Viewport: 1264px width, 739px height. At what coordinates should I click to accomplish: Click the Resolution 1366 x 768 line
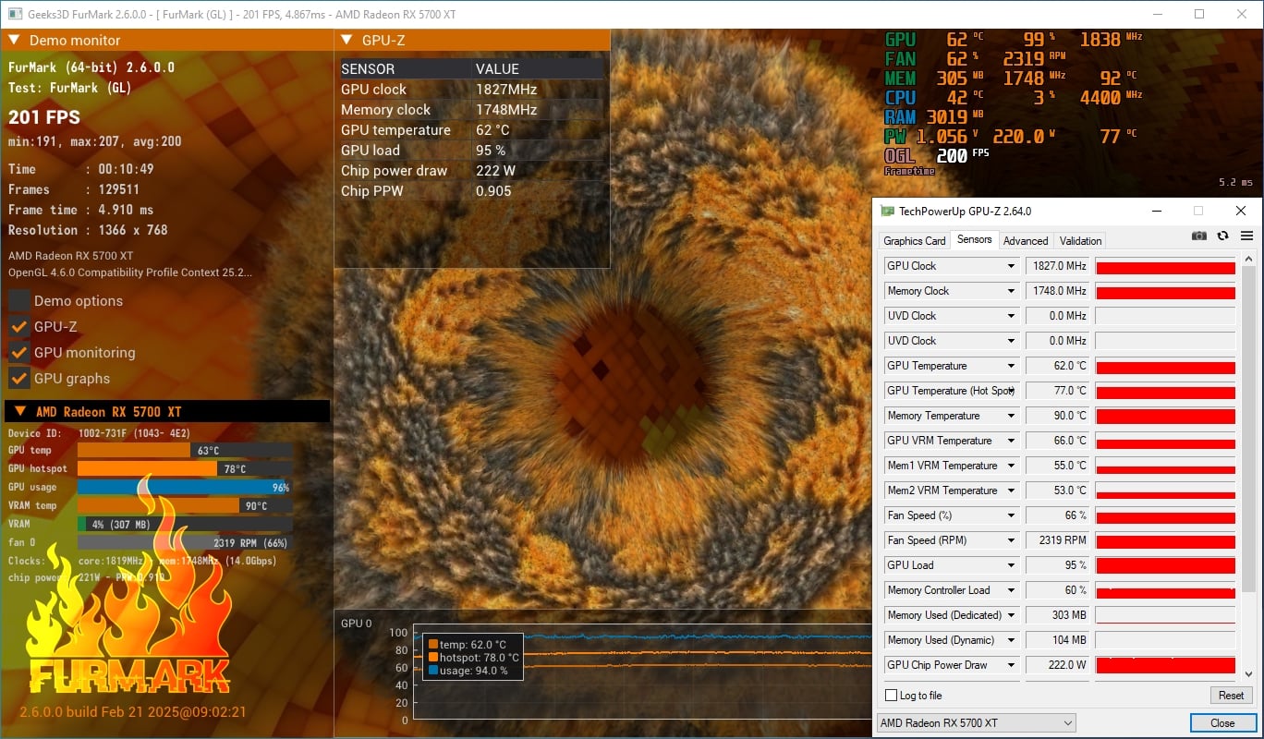click(88, 230)
